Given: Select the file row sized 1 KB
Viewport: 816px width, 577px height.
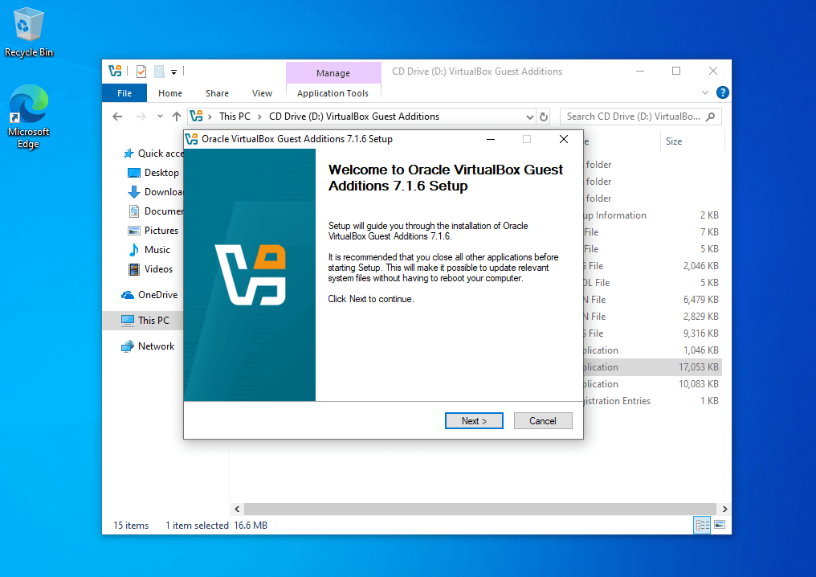Looking at the screenshot, I should click(653, 401).
